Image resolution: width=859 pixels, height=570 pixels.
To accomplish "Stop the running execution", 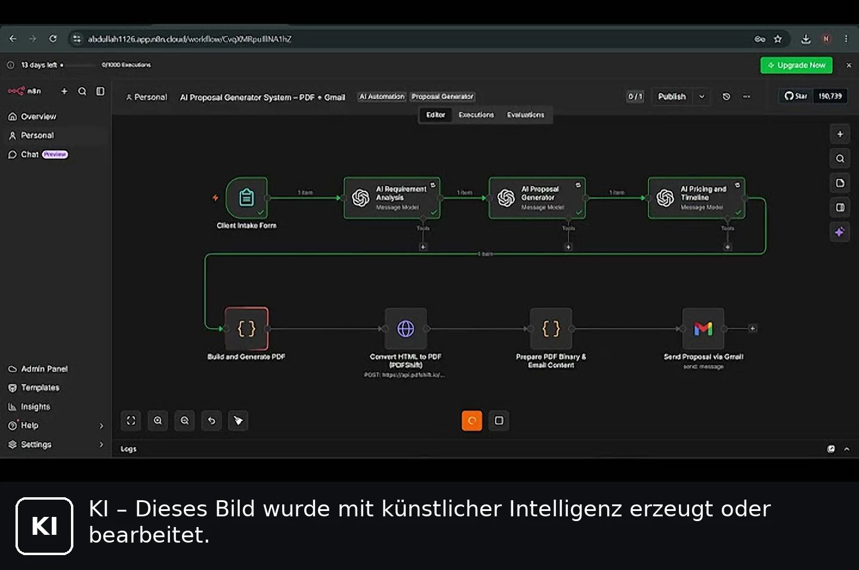I will [499, 420].
